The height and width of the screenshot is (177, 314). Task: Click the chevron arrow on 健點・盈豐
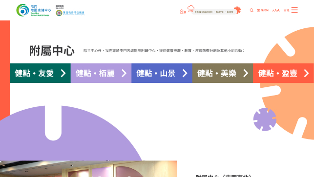(307, 73)
